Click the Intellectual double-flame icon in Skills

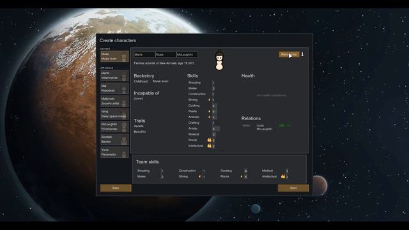pyautogui.click(x=209, y=146)
